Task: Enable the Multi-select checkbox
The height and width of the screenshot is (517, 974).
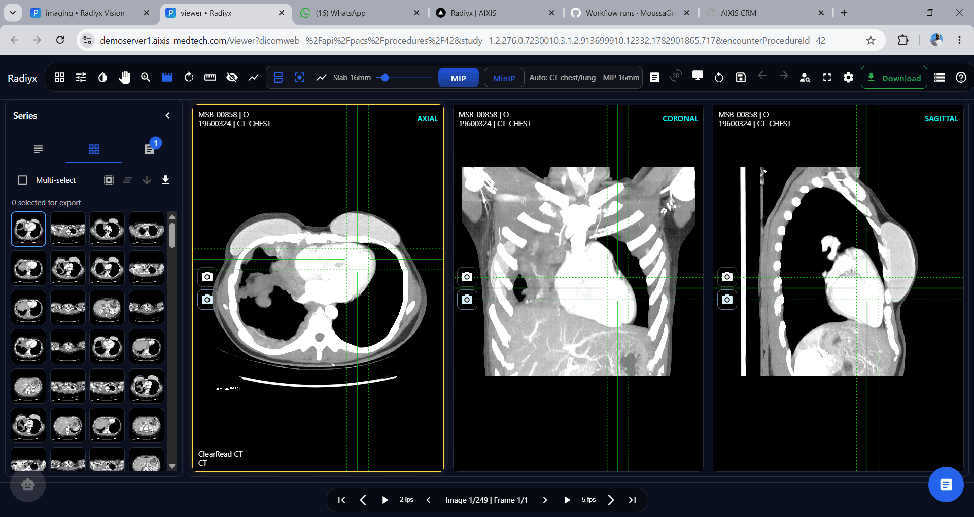Action: 22,180
